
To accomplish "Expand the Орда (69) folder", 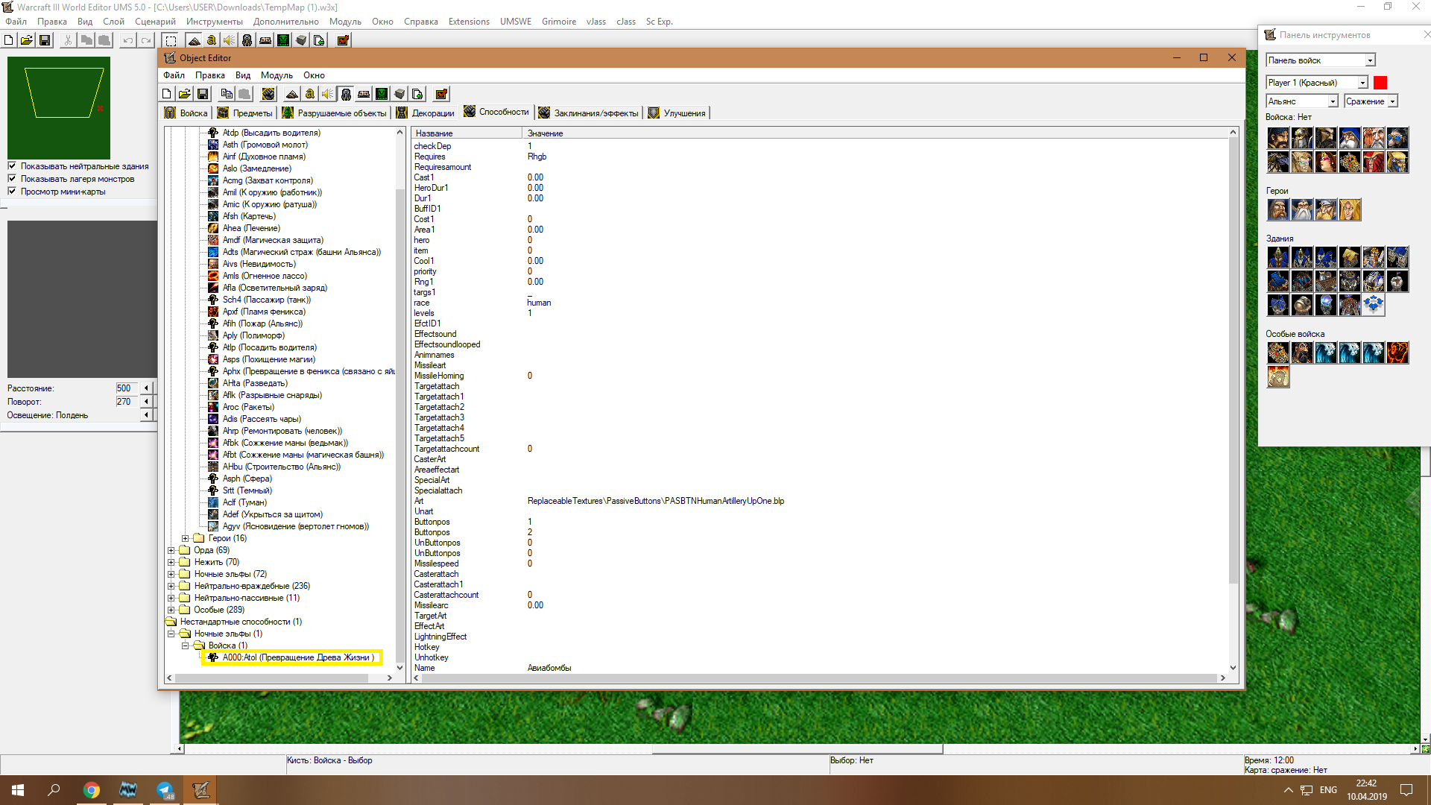I will click(x=171, y=551).
